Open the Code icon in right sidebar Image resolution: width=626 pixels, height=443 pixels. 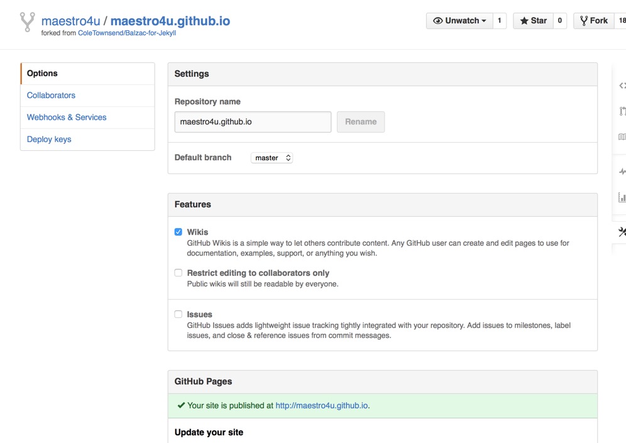[622, 85]
